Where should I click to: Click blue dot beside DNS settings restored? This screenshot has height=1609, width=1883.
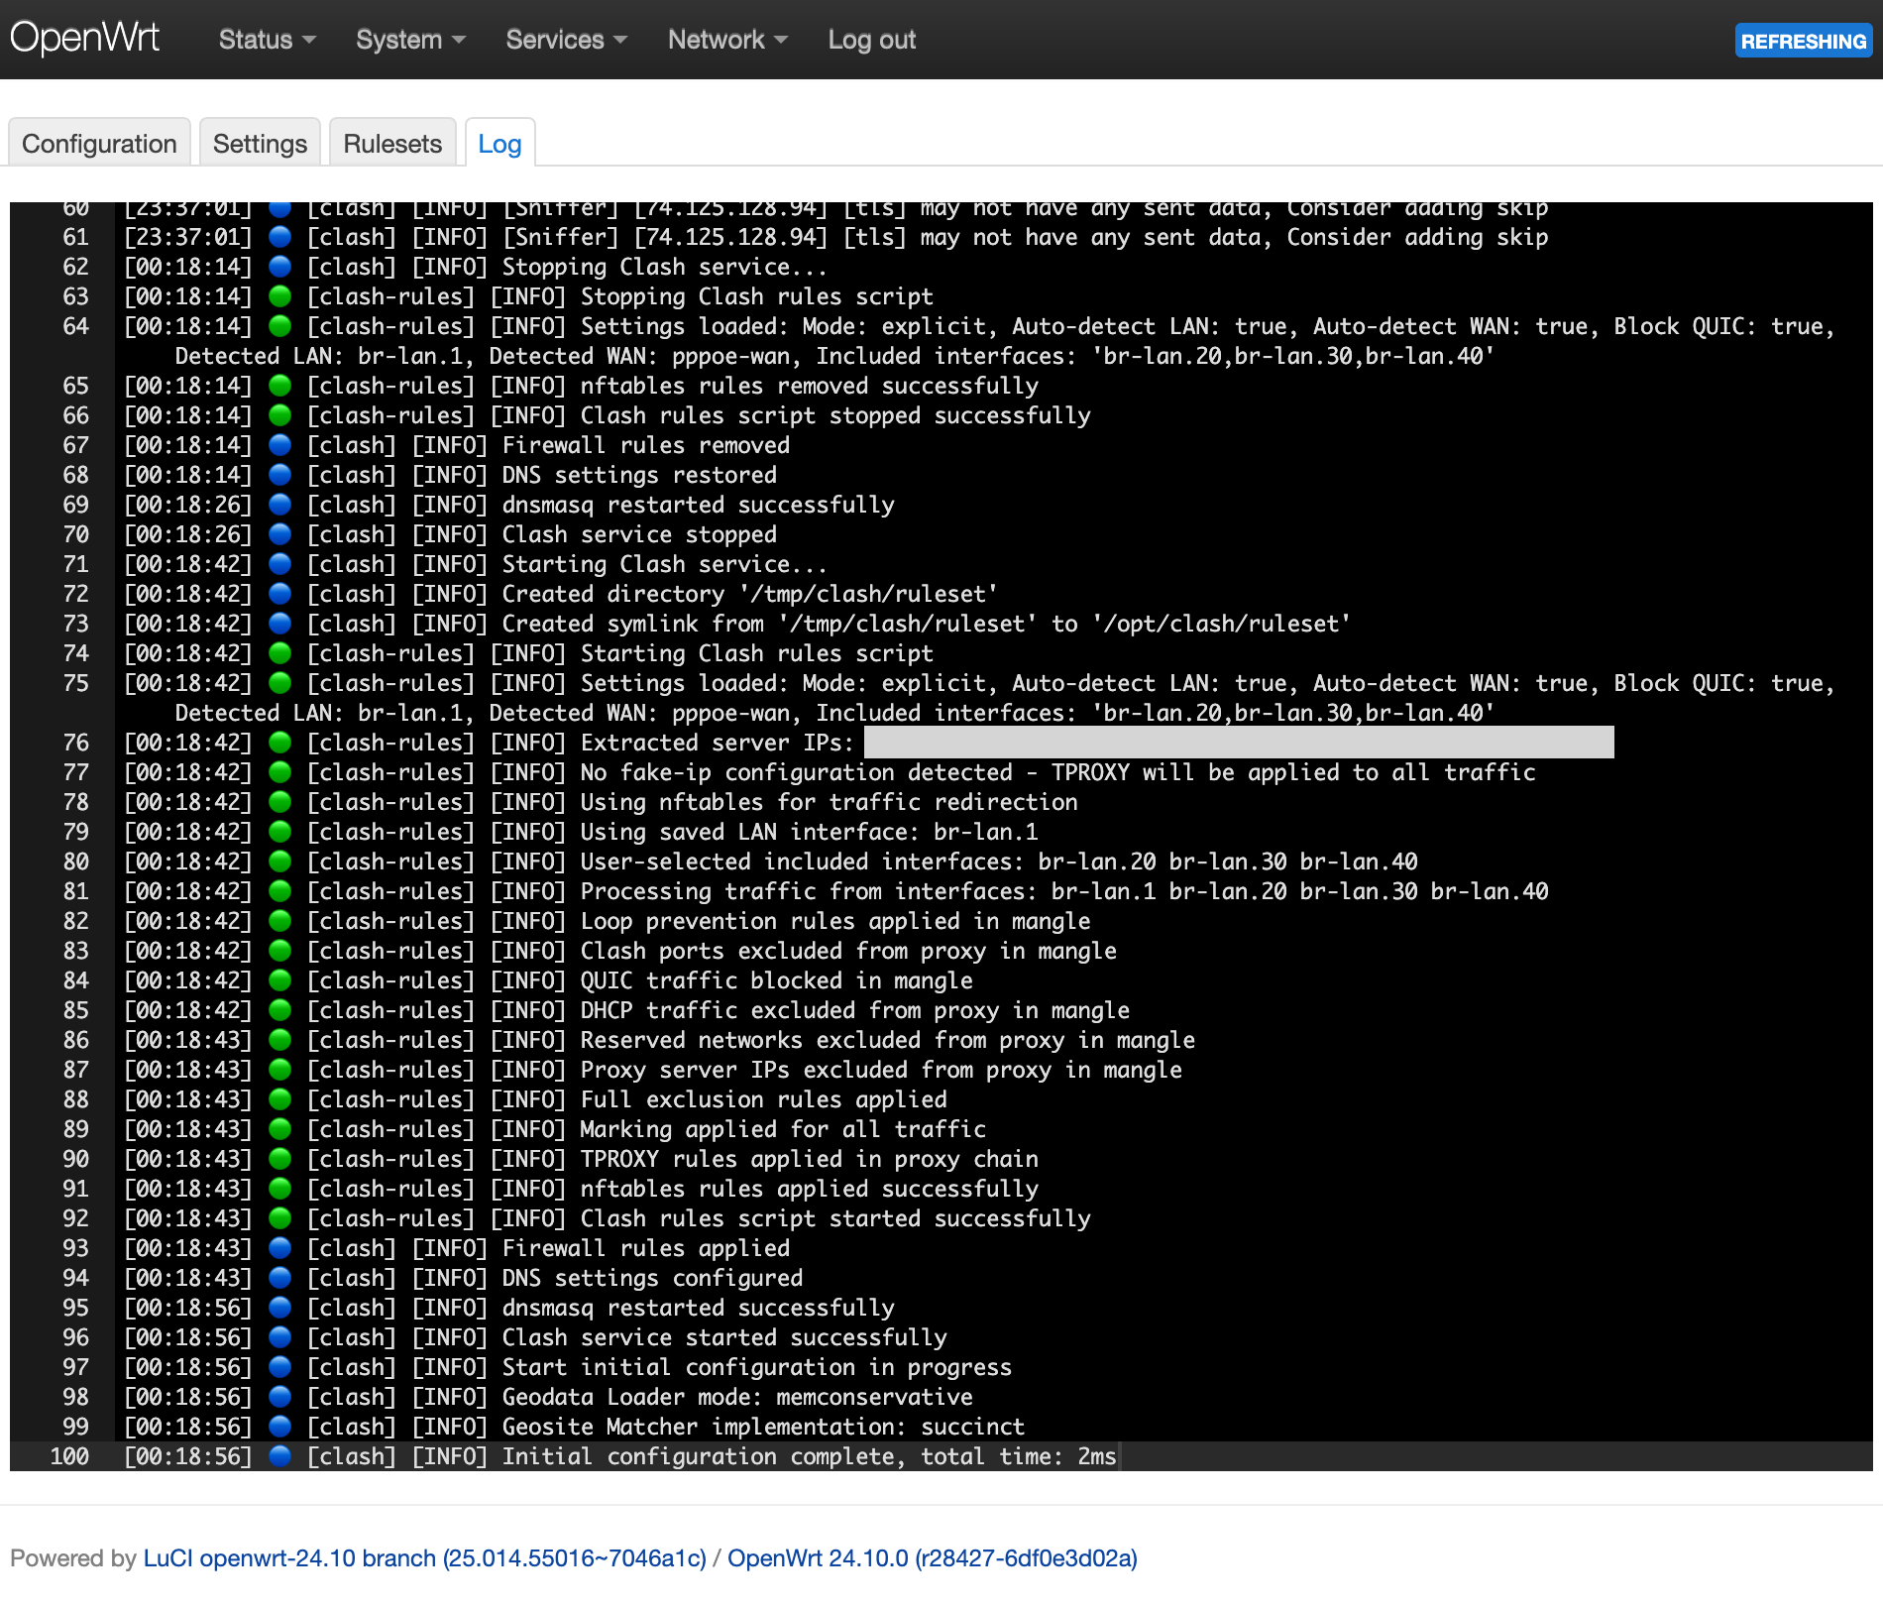click(280, 475)
